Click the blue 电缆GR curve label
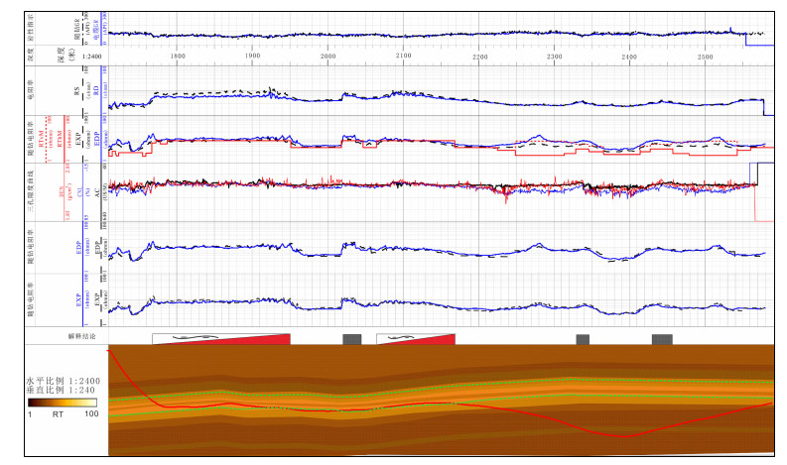The width and height of the screenshot is (787, 465). (97, 29)
